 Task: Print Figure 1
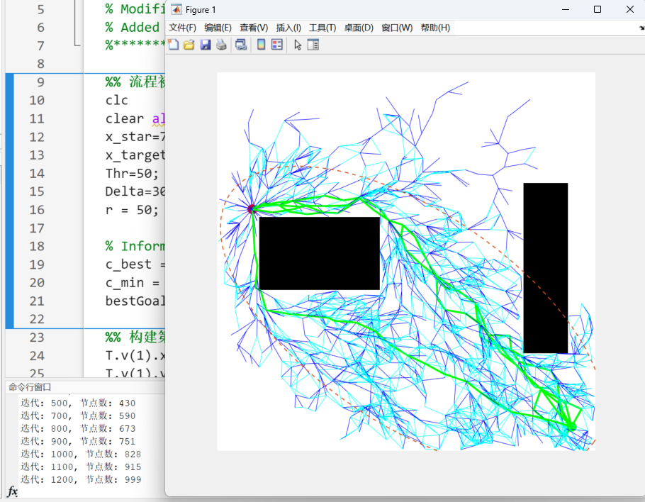(221, 44)
